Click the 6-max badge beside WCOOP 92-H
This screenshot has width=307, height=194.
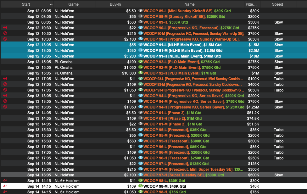pos(140,73)
